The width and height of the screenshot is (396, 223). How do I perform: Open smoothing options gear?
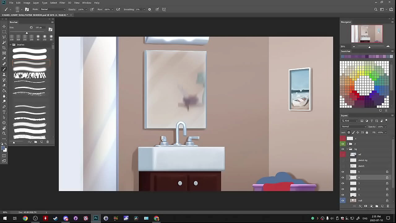coord(150,9)
